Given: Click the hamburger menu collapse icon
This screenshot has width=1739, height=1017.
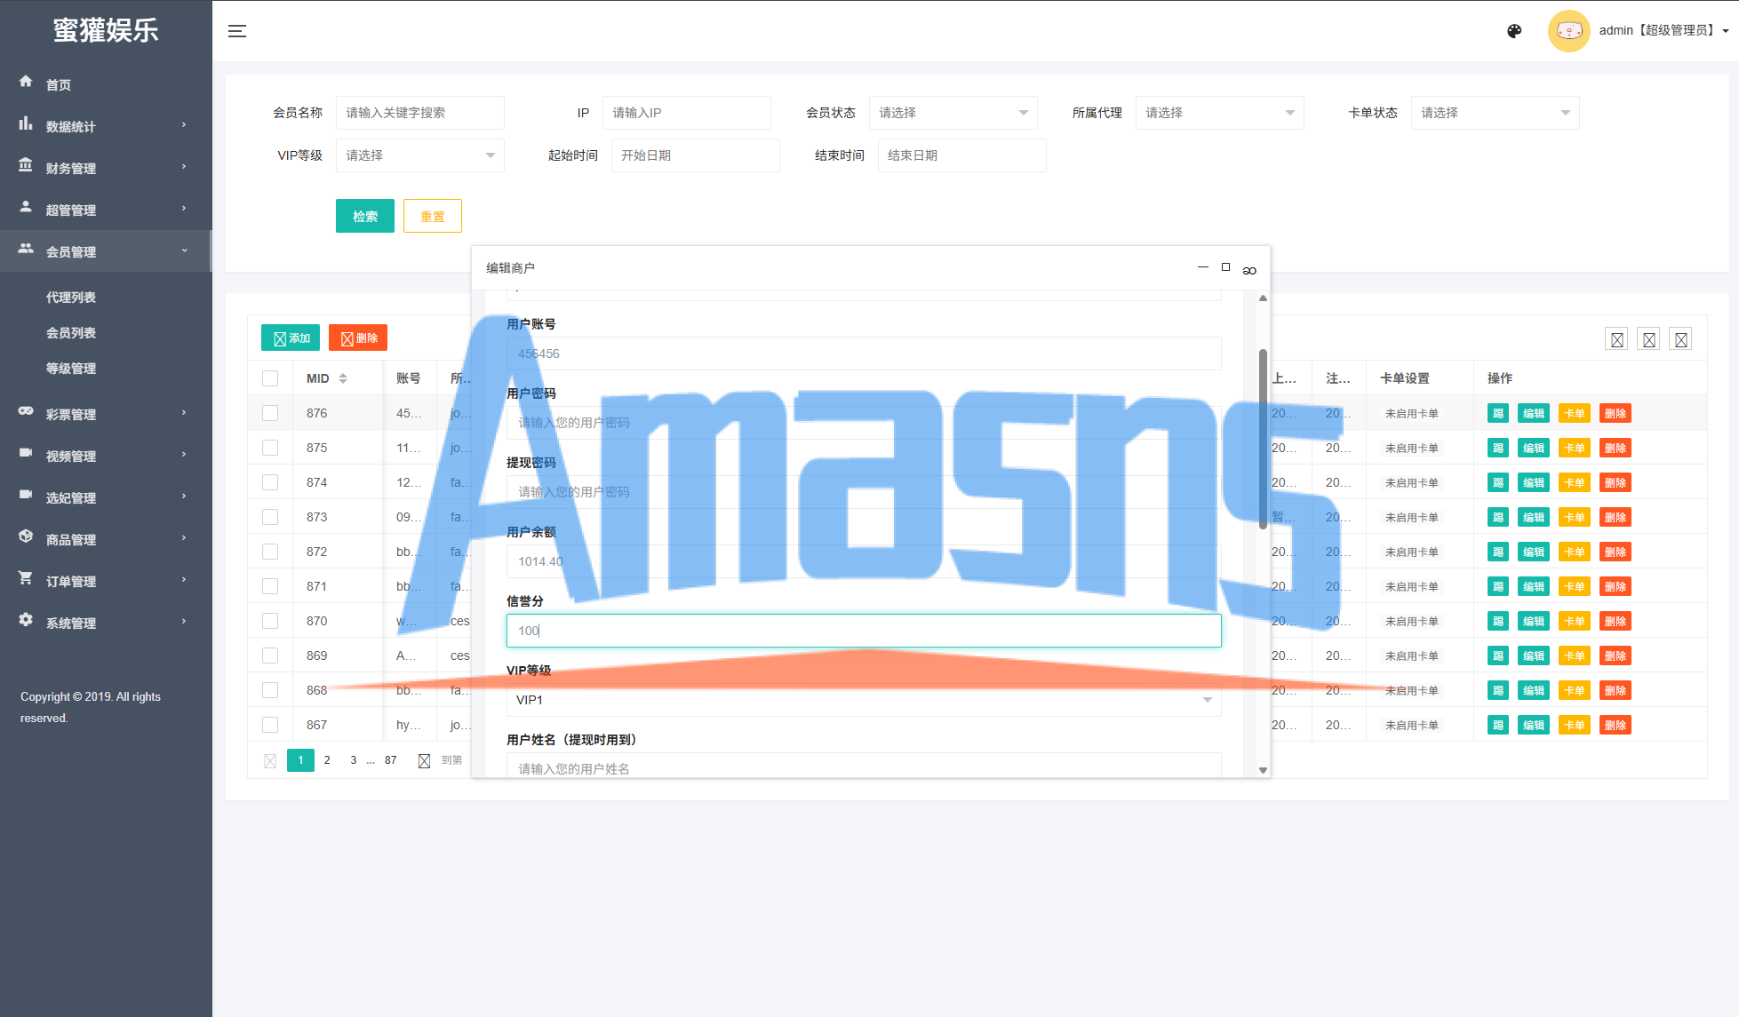Looking at the screenshot, I should (237, 31).
